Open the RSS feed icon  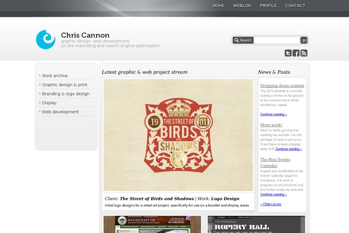pyautogui.click(x=304, y=53)
